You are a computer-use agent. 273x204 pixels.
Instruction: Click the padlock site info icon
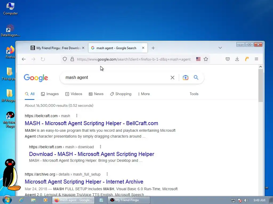[x=72, y=59]
